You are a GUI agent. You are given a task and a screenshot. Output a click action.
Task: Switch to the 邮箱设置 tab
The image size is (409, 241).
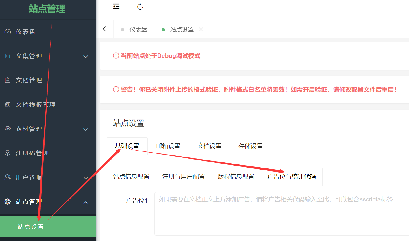click(x=168, y=146)
